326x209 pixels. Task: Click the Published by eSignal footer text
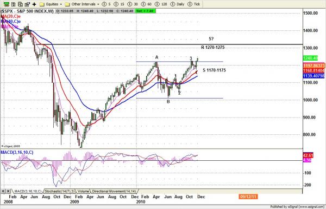pyautogui.click(x=298, y=207)
